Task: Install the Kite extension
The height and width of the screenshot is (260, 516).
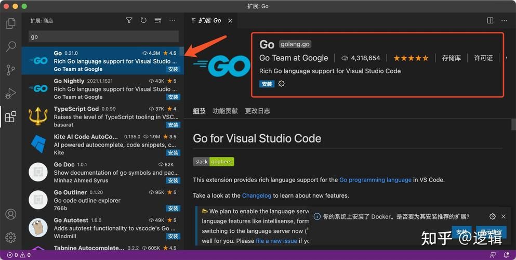Action: tap(173, 153)
